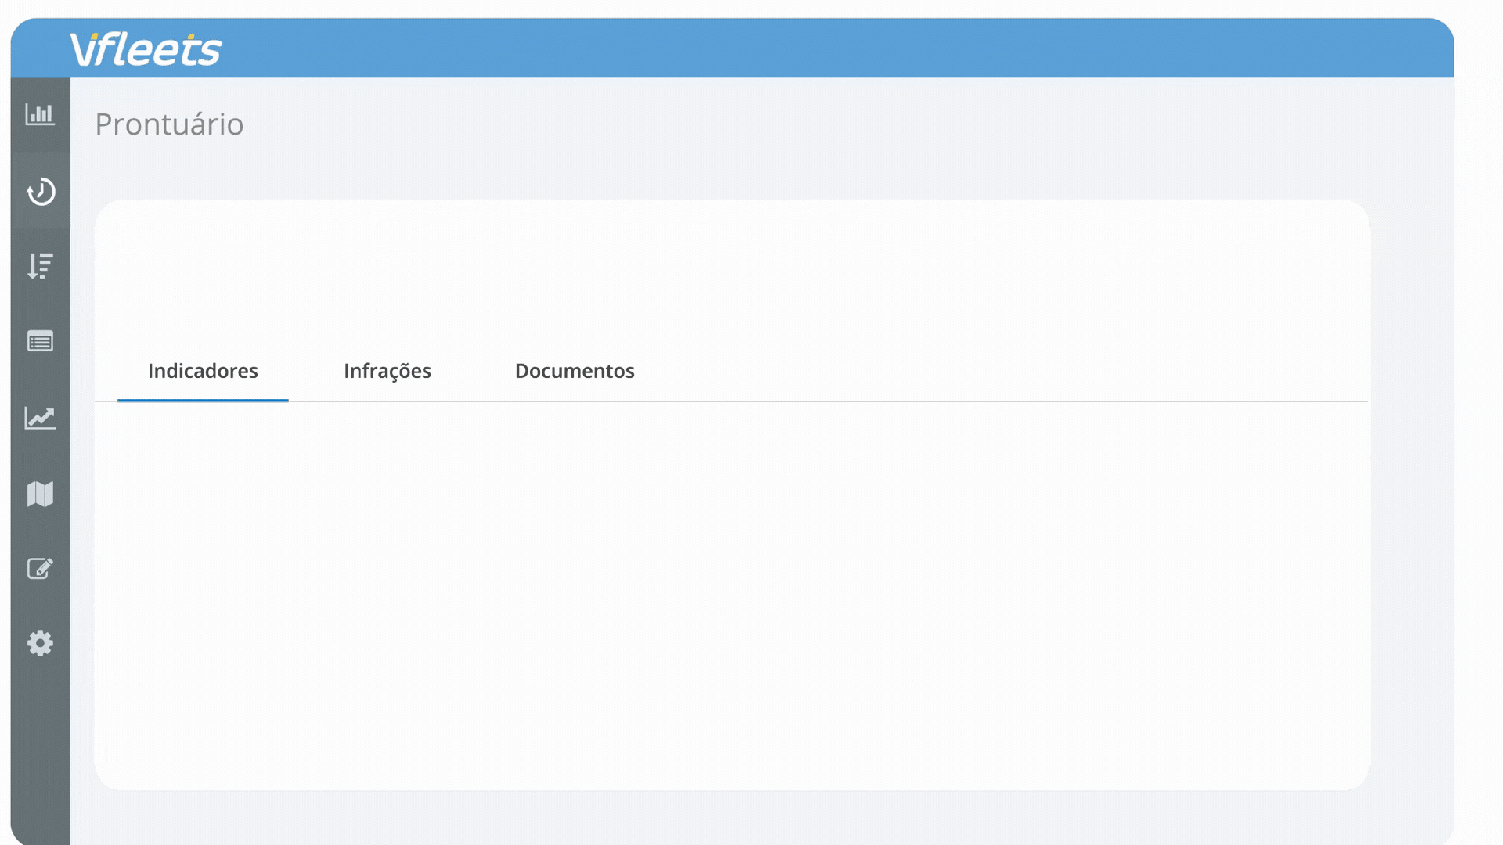
Task: Open the bar chart dashboard sidebar icon
Action: pyautogui.click(x=40, y=114)
